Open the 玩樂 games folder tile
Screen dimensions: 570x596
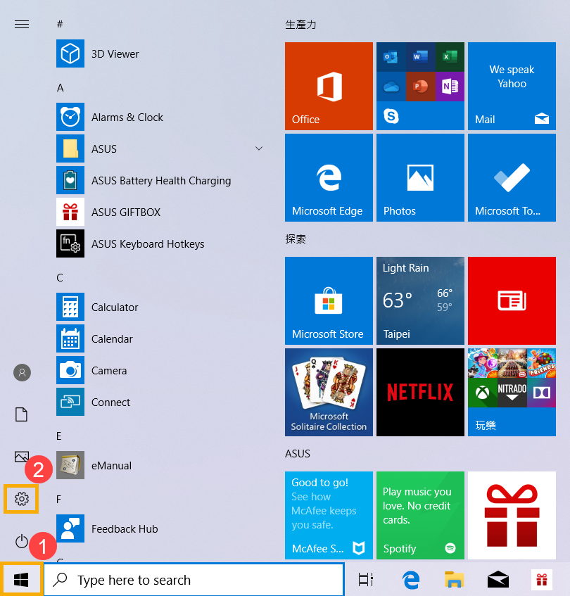tap(512, 392)
